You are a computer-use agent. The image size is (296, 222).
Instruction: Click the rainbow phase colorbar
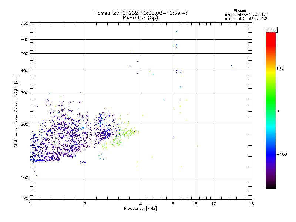click(x=271, y=110)
